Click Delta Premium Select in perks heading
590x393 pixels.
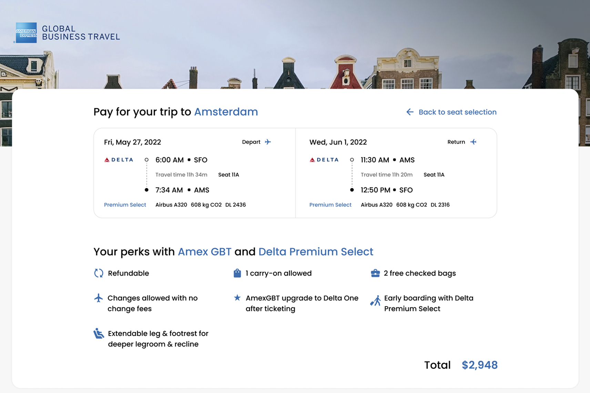pyautogui.click(x=316, y=252)
